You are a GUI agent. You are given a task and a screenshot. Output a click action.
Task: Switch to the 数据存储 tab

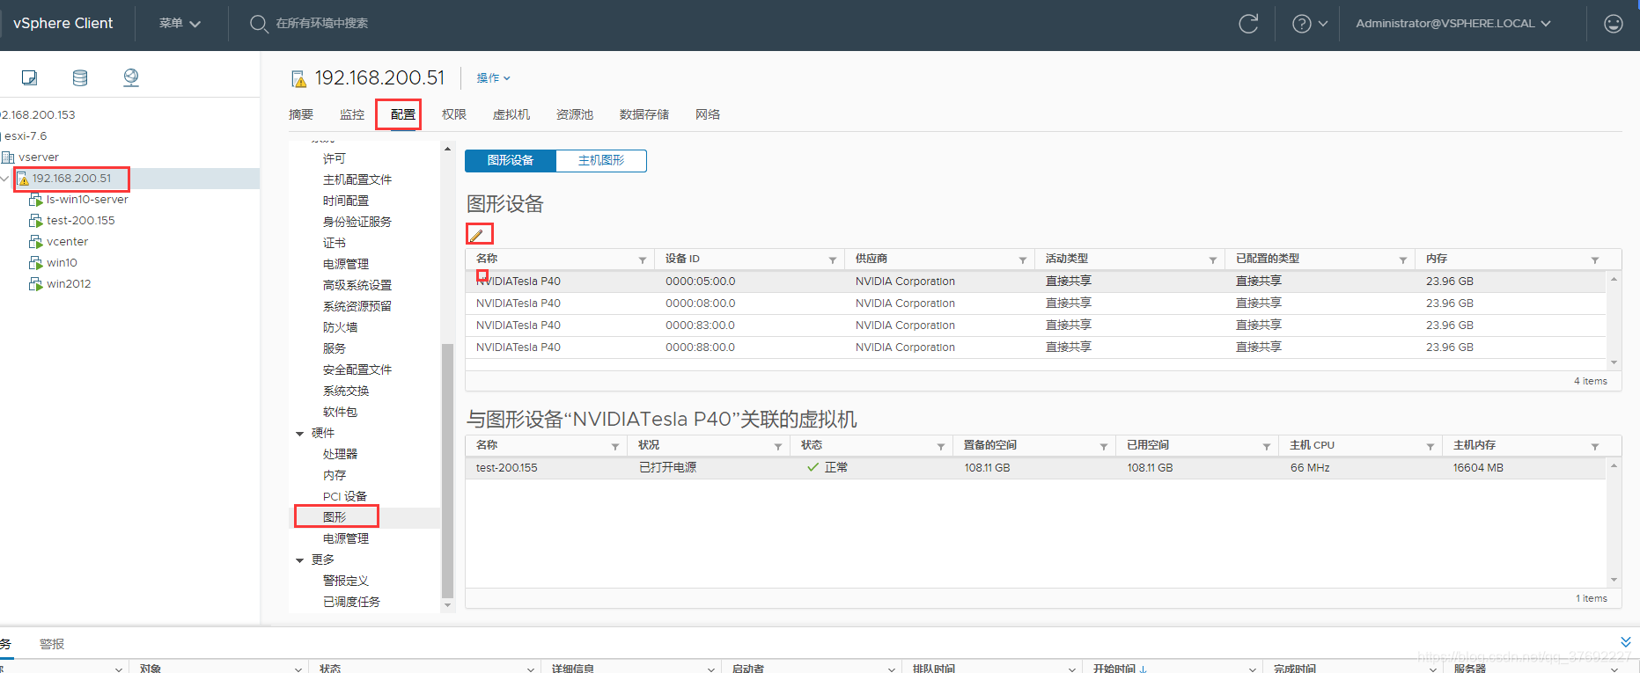pyautogui.click(x=644, y=114)
